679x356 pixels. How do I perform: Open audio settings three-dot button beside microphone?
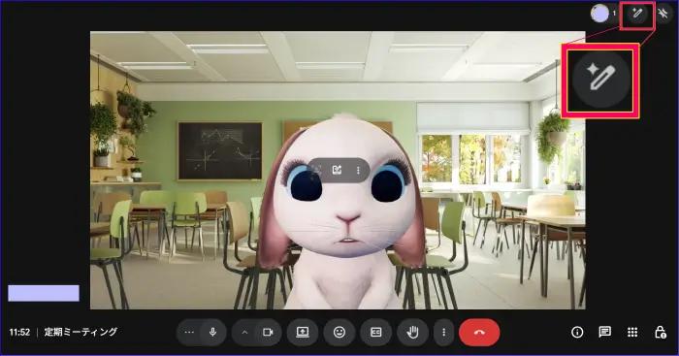tap(189, 332)
